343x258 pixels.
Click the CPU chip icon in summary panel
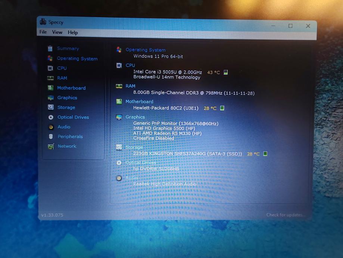[x=119, y=65]
